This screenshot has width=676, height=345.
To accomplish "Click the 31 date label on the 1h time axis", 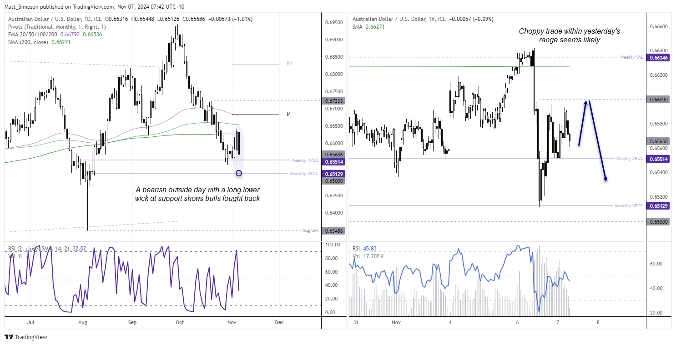I will click(356, 322).
